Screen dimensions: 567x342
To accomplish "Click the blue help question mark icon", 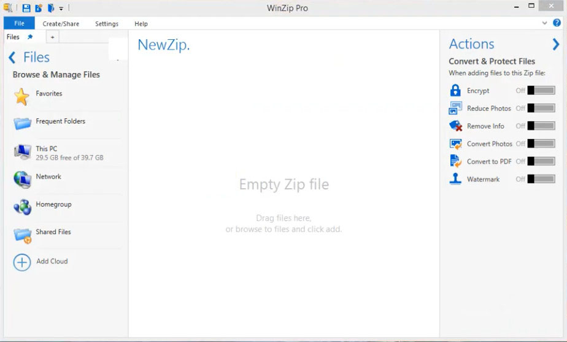I will pos(557,23).
